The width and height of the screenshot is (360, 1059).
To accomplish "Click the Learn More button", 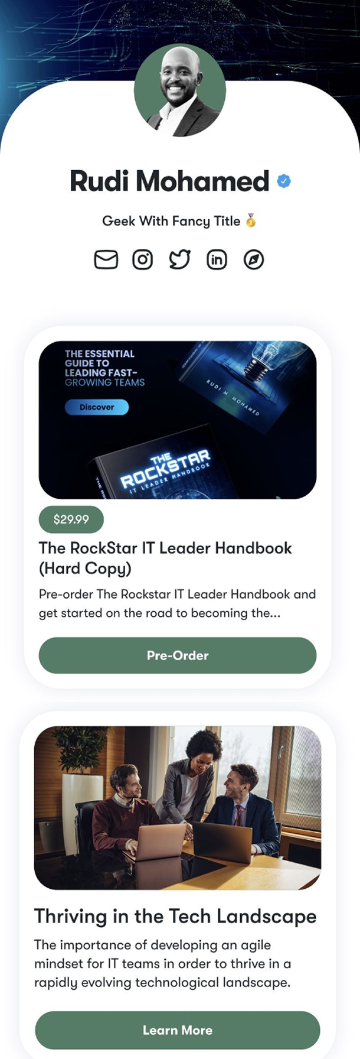I will 178,1030.
